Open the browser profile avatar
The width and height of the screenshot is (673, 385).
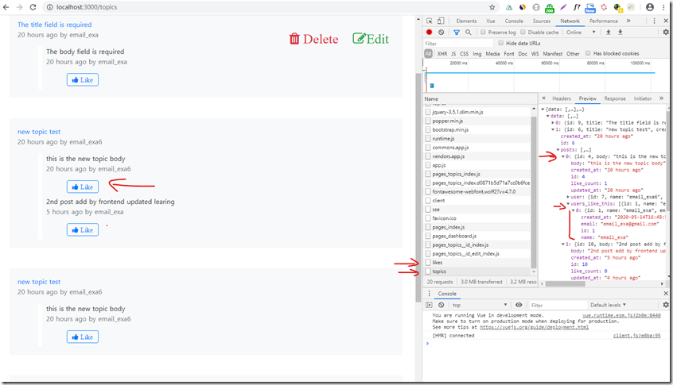coord(650,7)
